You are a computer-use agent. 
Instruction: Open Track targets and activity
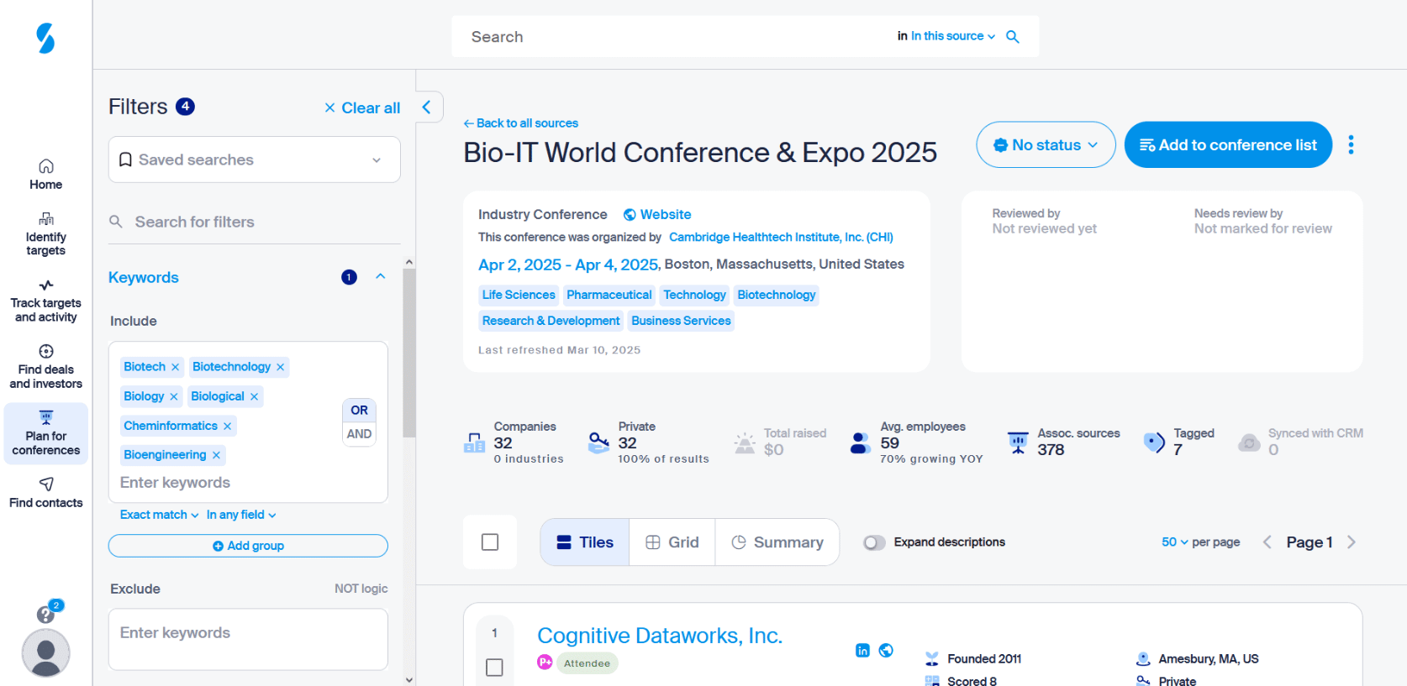[45, 301]
